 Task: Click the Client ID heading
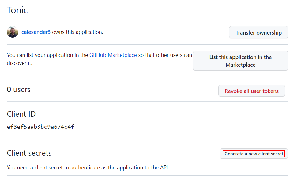point(21,114)
